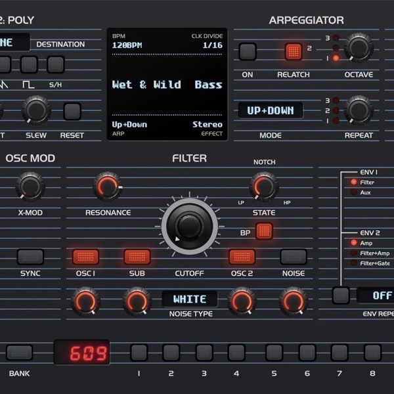Screen dimensions: 394x394
Task: Select preset button 3
Action: pyautogui.click(x=204, y=353)
